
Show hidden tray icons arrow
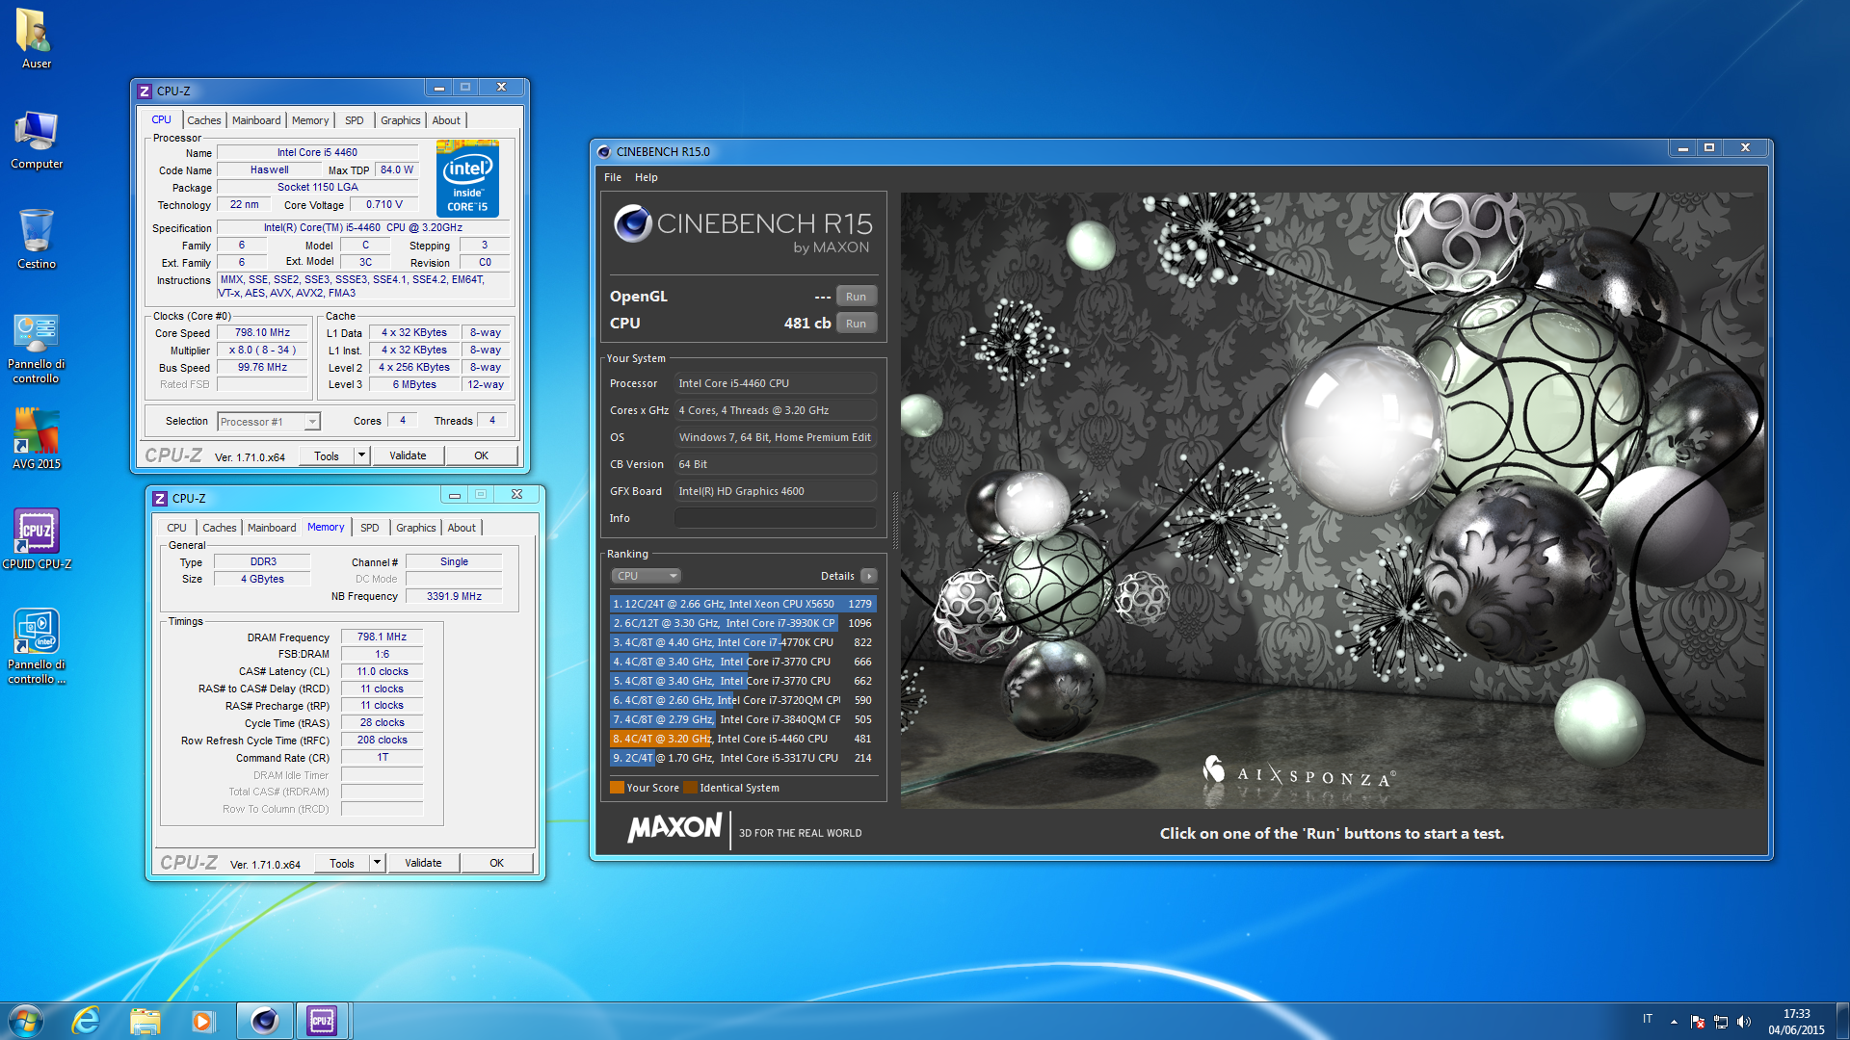[1674, 1022]
